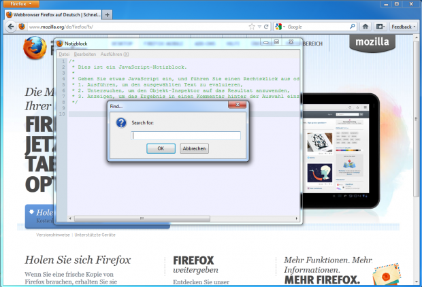The image size is (422, 287).
Task: Click the FIREFOX weitergeben heading
Action: pos(195,265)
